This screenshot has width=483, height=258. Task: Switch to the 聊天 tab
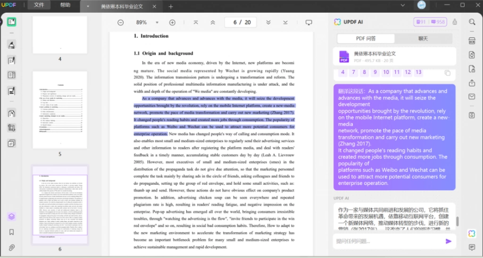[423, 39]
